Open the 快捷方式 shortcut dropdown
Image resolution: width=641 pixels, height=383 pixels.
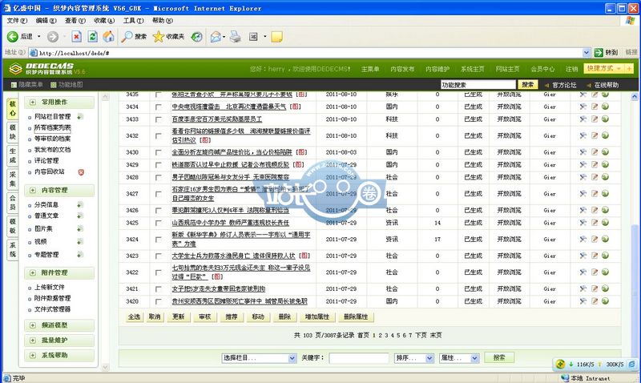point(604,68)
